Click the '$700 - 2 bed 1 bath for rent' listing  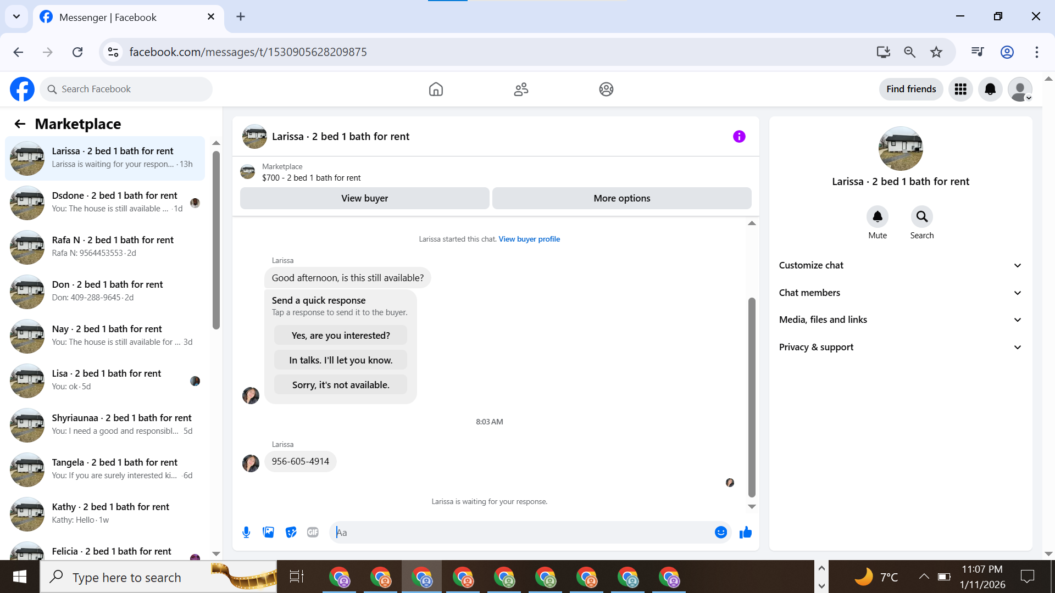point(311,178)
